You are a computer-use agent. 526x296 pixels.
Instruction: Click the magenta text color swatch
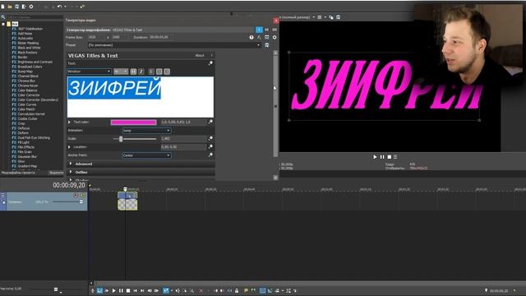[x=133, y=123]
